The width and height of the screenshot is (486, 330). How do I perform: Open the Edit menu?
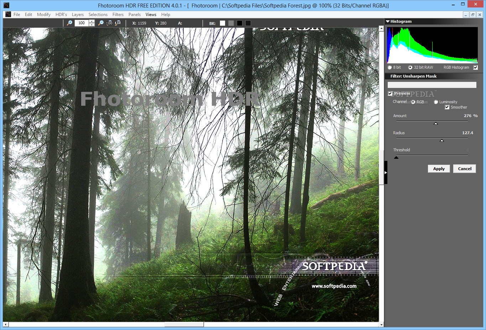(28, 15)
